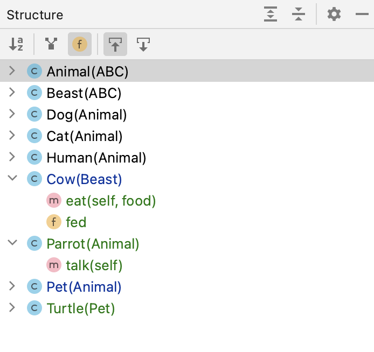Click the class icon beside Cat(Animal)
Image resolution: width=374 pixels, height=352 pixels.
(34, 136)
